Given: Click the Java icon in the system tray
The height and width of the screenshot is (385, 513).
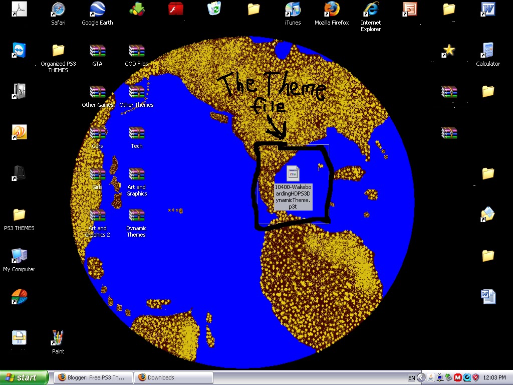Looking at the screenshot, I should [x=431, y=378].
